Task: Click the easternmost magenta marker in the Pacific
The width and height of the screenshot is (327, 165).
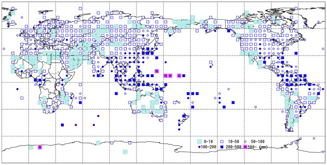Action: coord(179,76)
